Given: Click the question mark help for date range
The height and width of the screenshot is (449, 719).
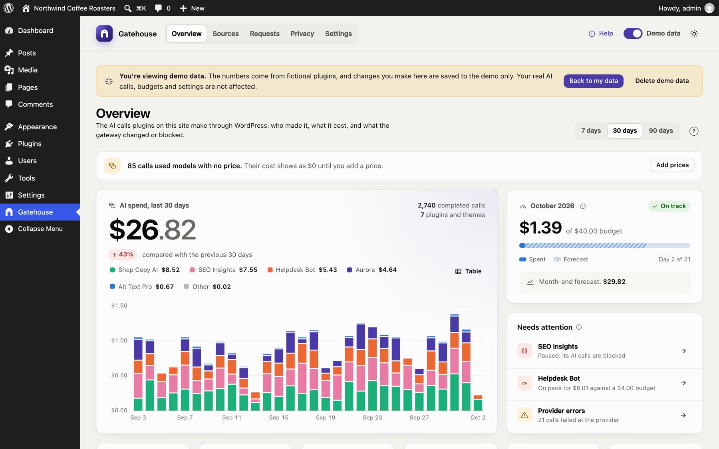Looking at the screenshot, I should 694,131.
